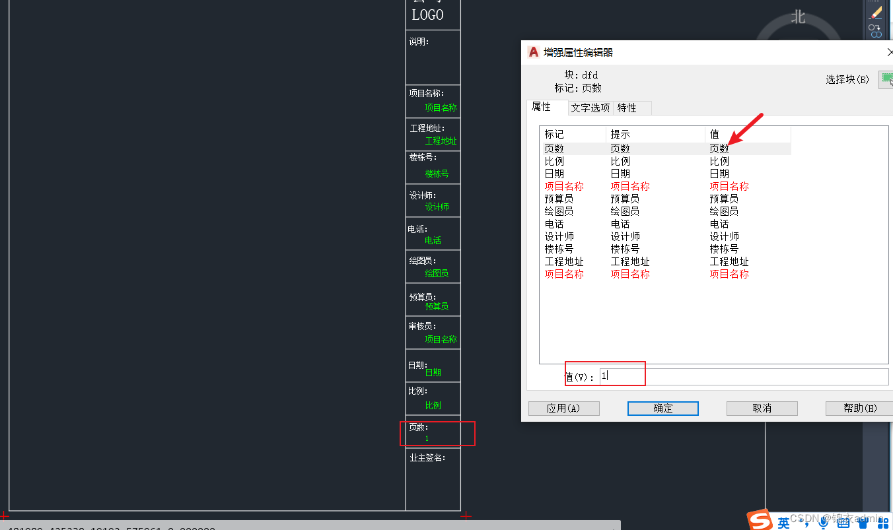Select the red 项目名称 row below 日期
Image resolution: width=893 pixels, height=530 pixels.
pos(665,186)
